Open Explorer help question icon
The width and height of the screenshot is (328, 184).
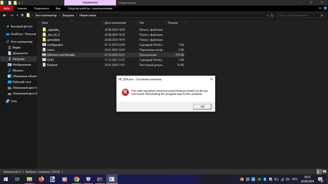[325, 9]
